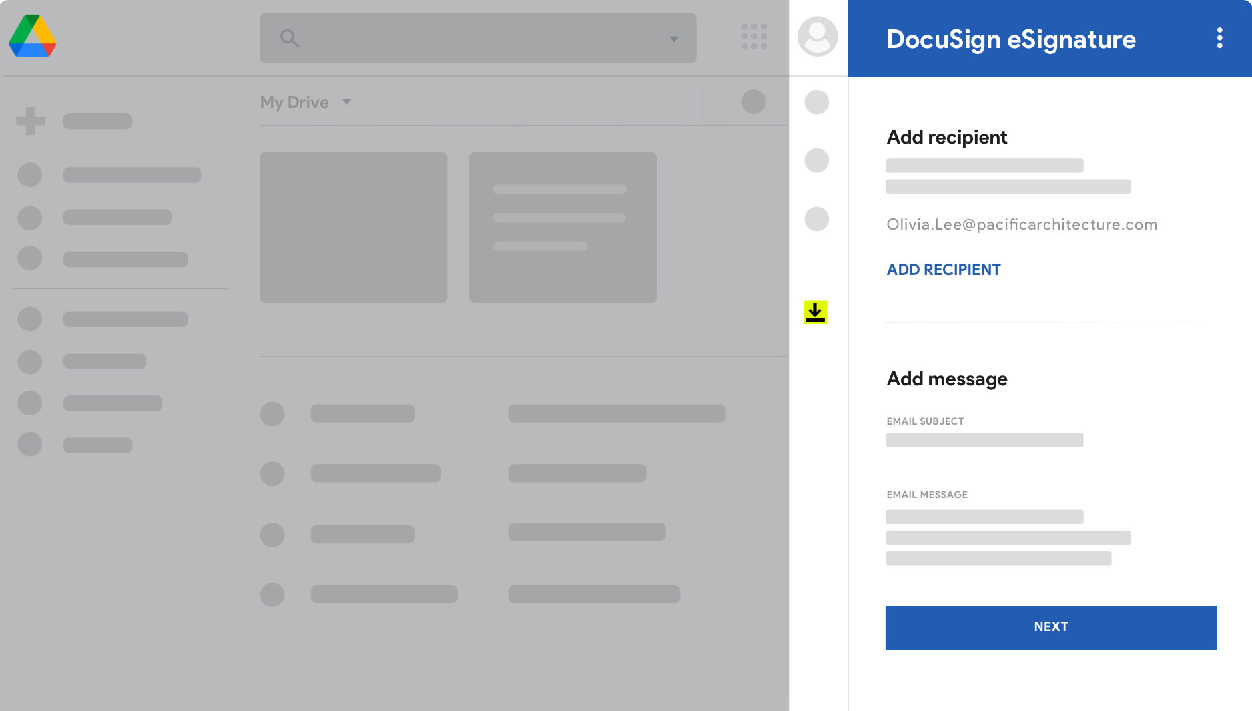Click the NEXT button
Image resolution: width=1252 pixels, height=711 pixels.
(1051, 626)
